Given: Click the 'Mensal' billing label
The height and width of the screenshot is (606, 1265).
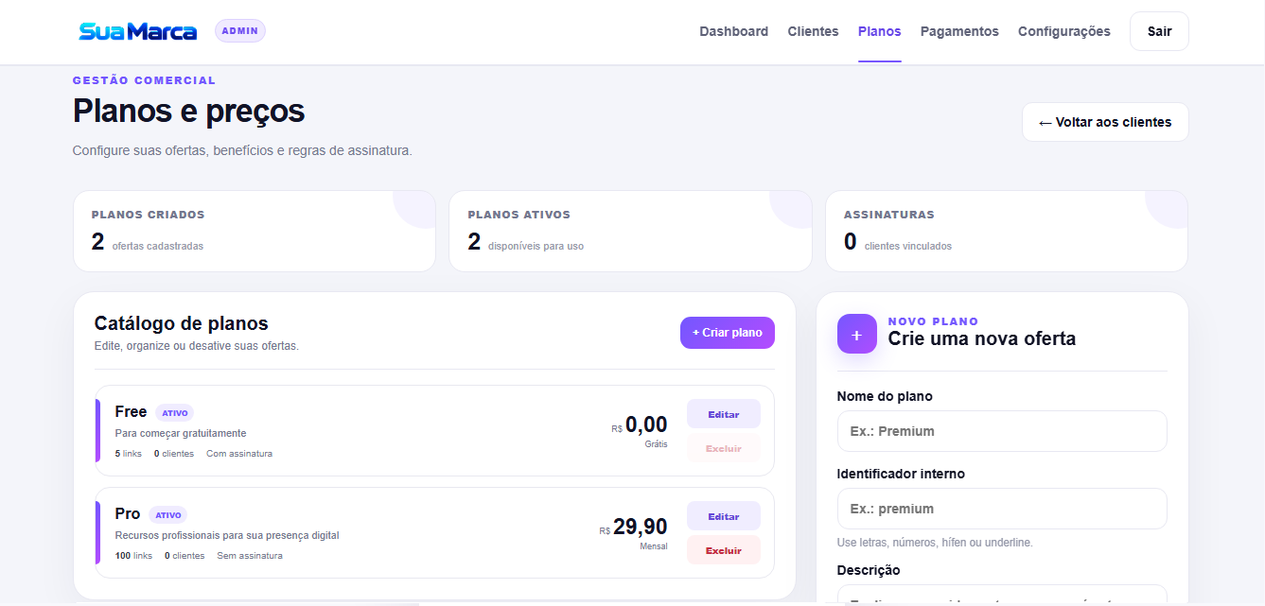Looking at the screenshot, I should 654,546.
